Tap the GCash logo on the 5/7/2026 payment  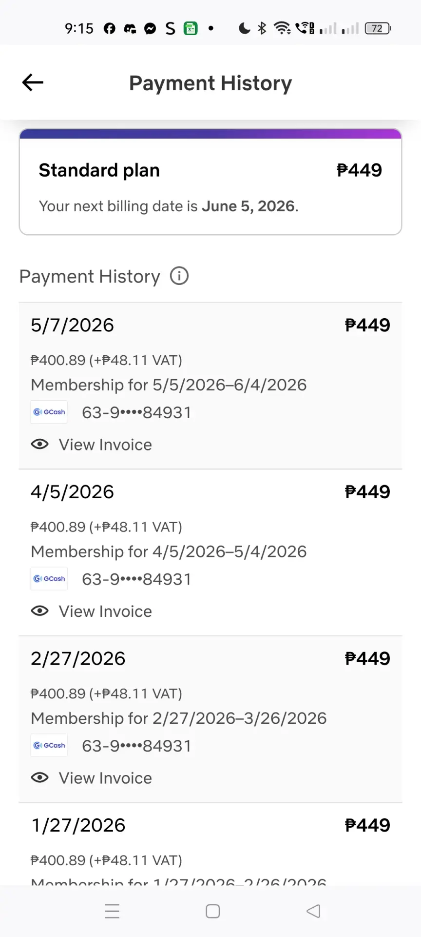pyautogui.click(x=49, y=412)
